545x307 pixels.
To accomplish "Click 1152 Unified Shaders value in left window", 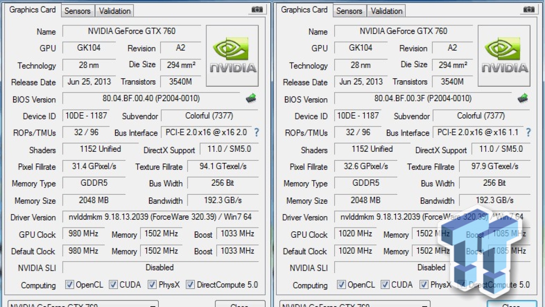I will (100, 149).
